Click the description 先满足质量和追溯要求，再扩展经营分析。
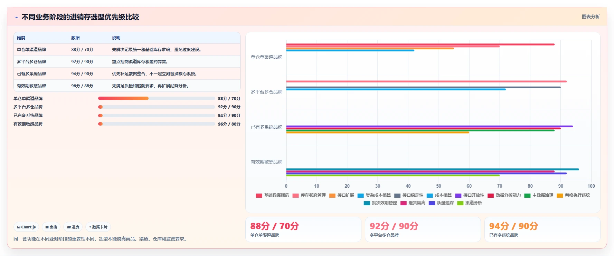This screenshot has width=614, height=256. (151, 86)
